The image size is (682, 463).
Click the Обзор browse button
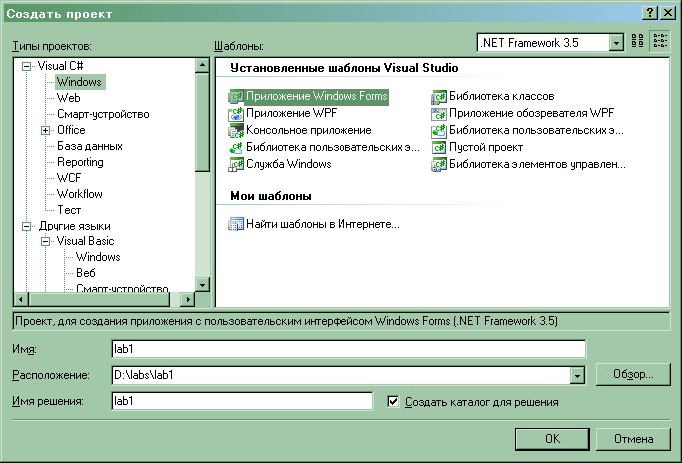click(633, 374)
